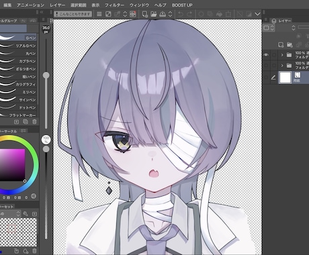Viewport: 309px width, 255px height.
Task: Open the arrows dropdown beside the red-dot icon
Action: pos(125,14)
